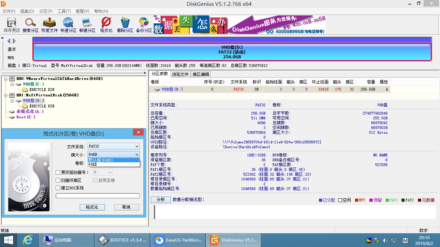Click the 格式化 (Format) toolbar icon
The height and width of the screenshot is (247, 440).
106,25
